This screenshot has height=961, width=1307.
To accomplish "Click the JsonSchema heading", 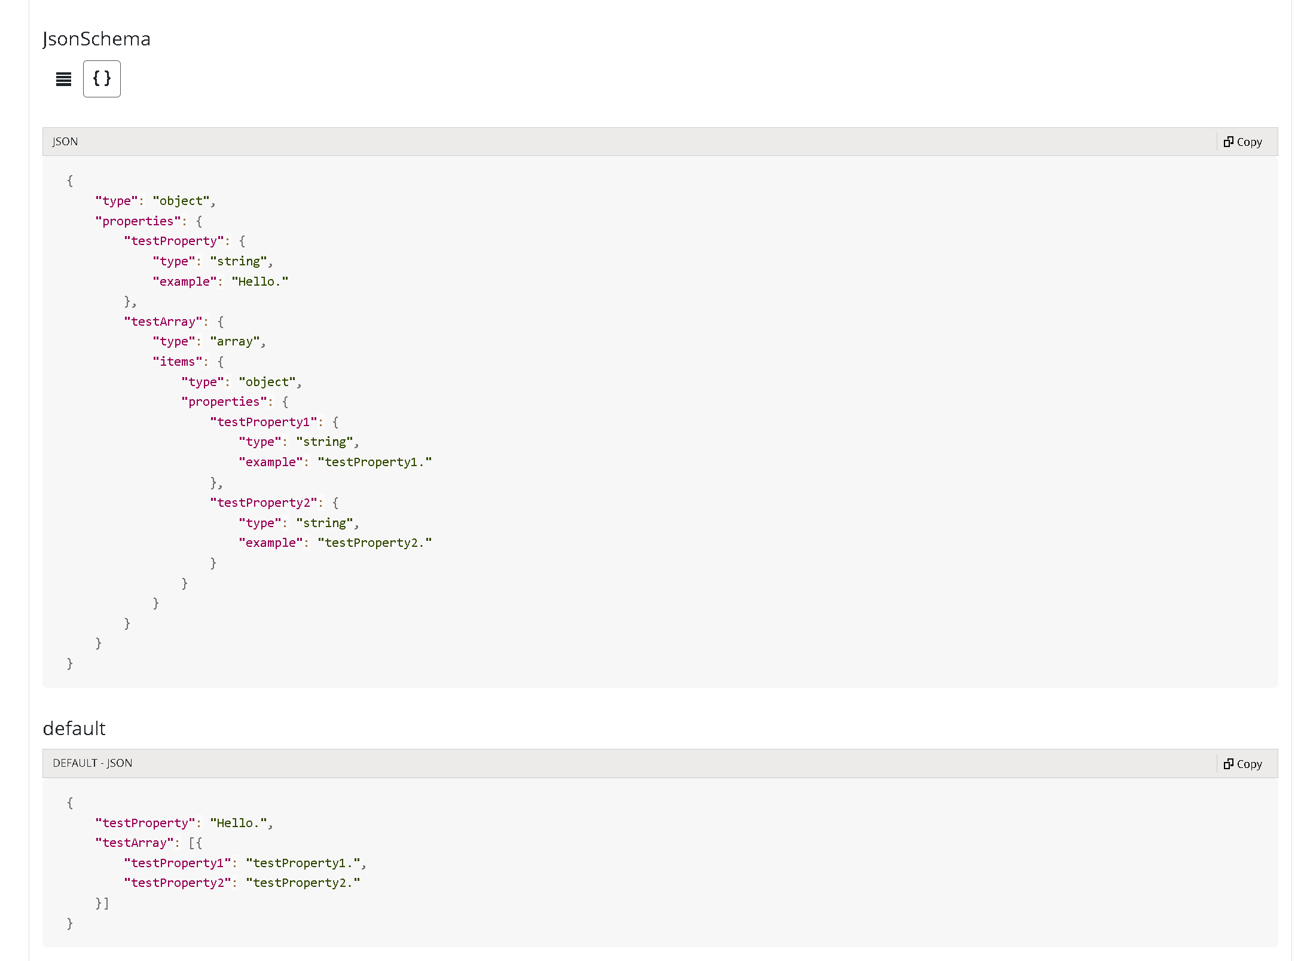I will (97, 39).
